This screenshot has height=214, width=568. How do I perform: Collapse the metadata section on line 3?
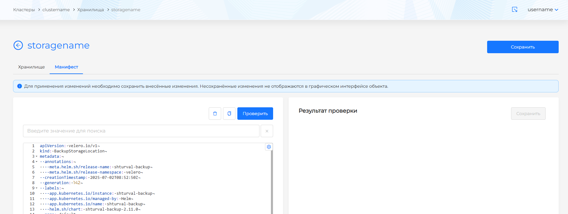[36, 156]
